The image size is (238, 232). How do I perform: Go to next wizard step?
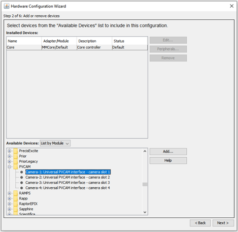[223, 223]
